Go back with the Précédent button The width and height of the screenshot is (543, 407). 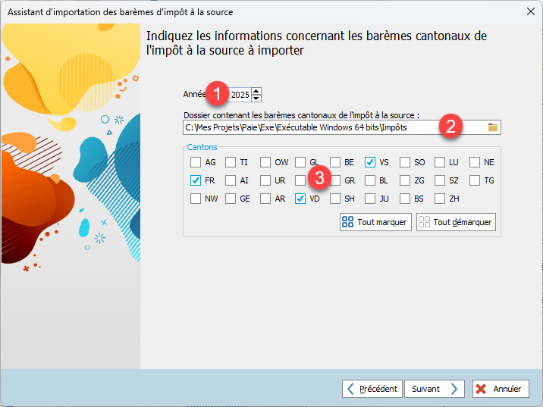tap(372, 389)
